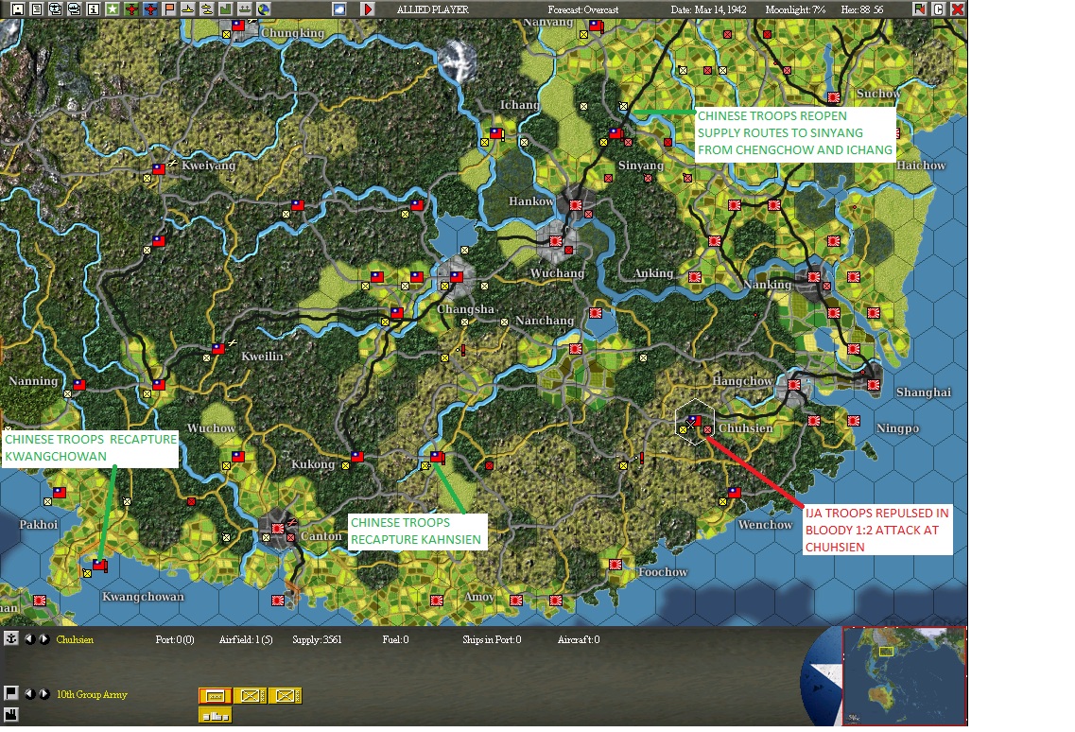Open the information 'i' icon

pos(94,9)
